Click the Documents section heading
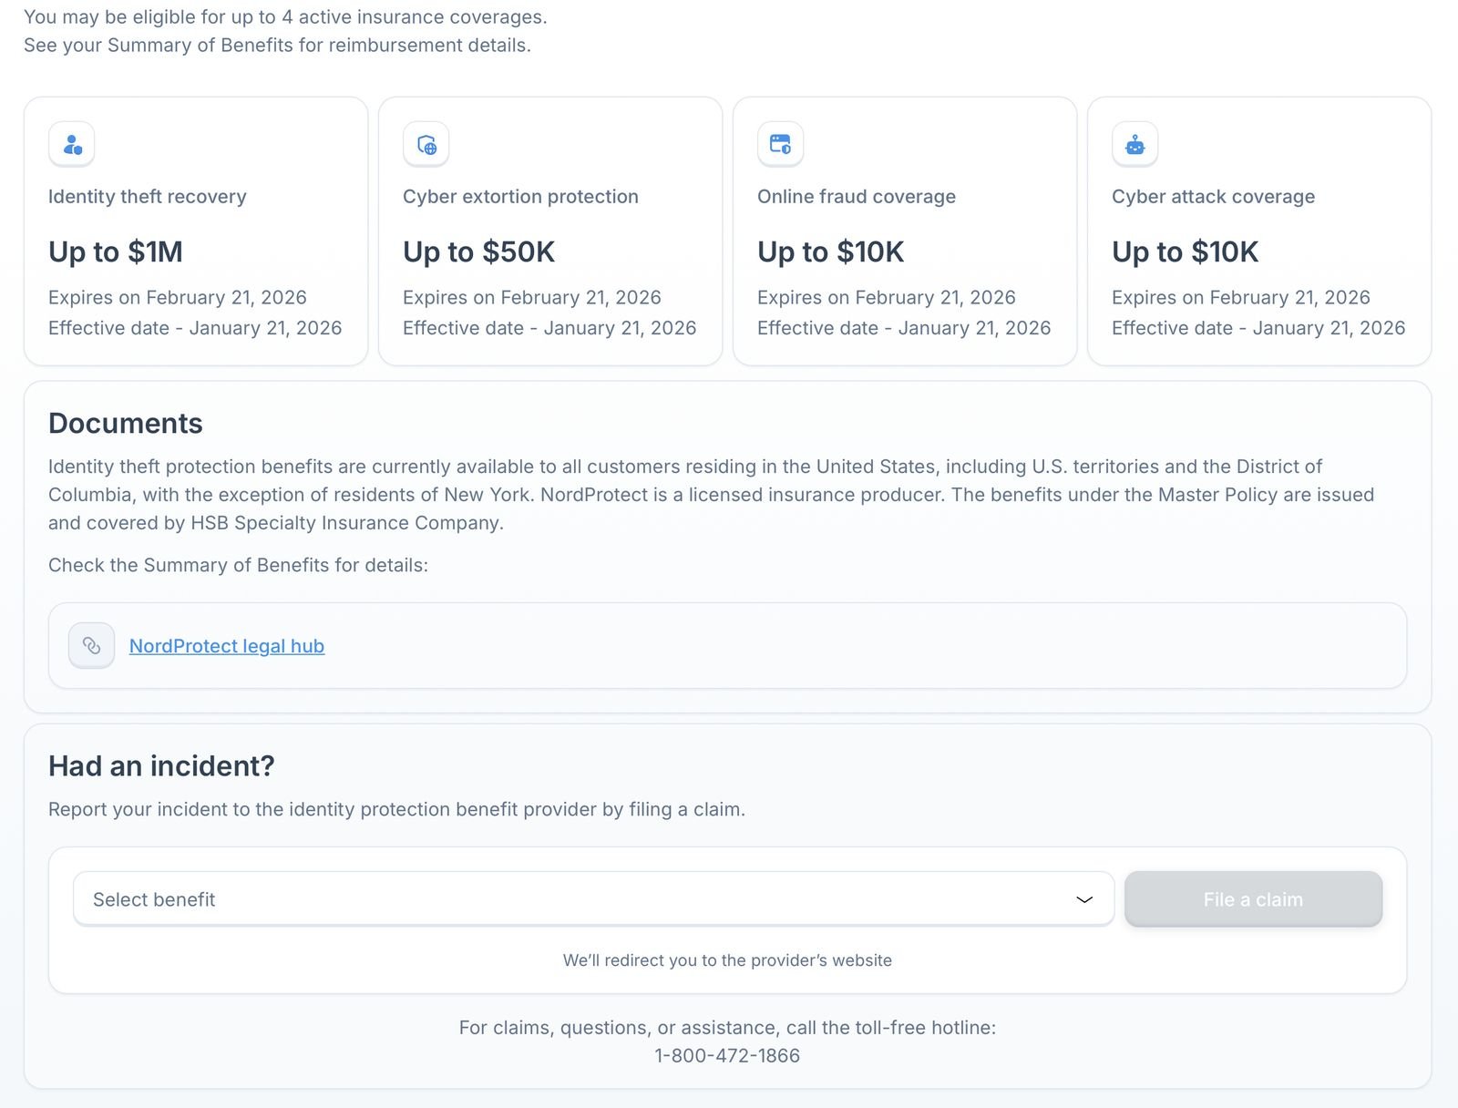The image size is (1458, 1108). point(126,423)
